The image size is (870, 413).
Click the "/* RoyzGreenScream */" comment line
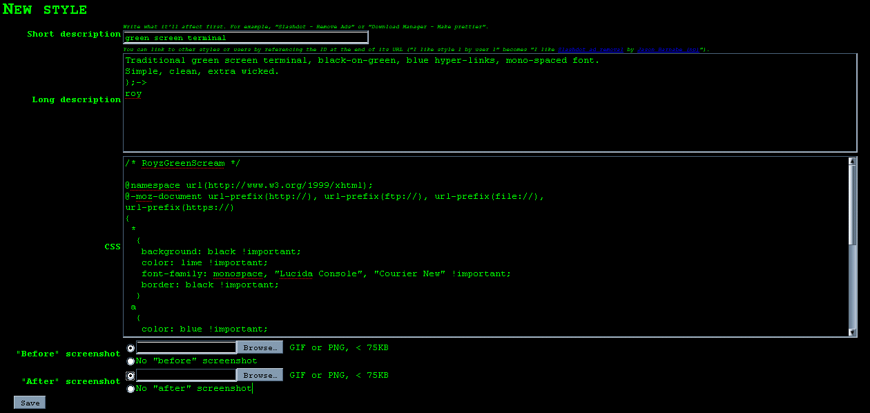[183, 164]
